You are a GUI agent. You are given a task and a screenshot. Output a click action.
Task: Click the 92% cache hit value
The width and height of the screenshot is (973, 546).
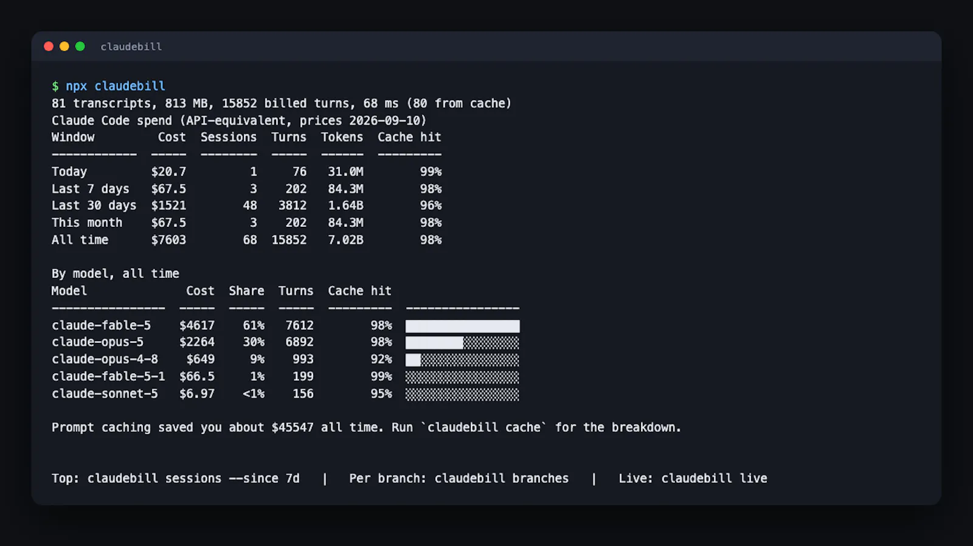point(382,359)
